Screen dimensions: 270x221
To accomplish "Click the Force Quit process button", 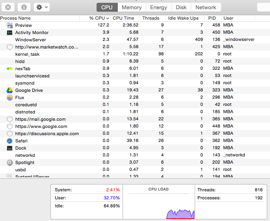I will tap(8, 7).
